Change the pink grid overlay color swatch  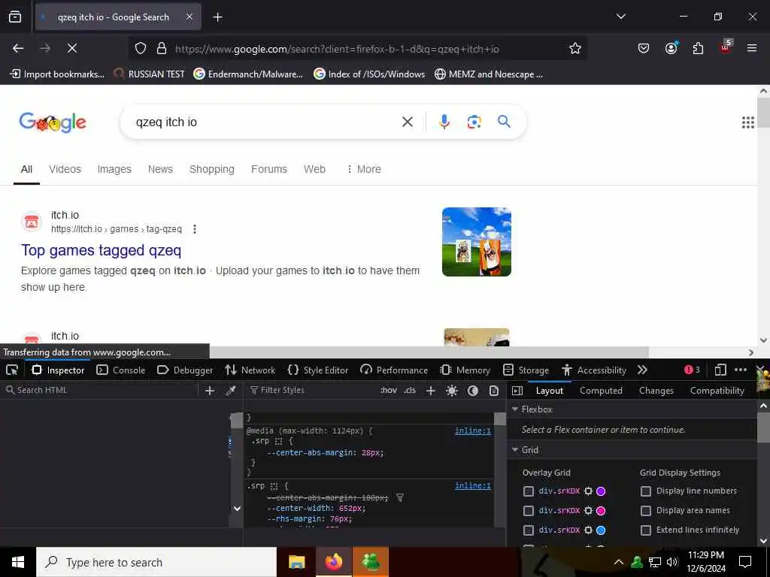(601, 511)
